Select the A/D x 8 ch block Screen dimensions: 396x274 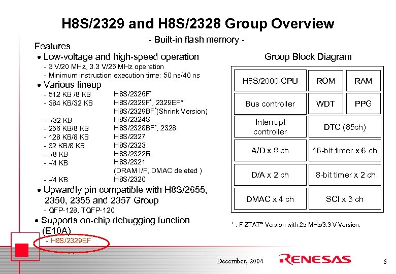[x=270, y=150]
